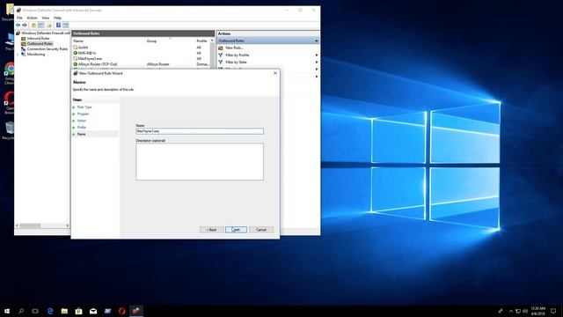Collapse the Outbound Rules section in Actions pane

point(317,41)
